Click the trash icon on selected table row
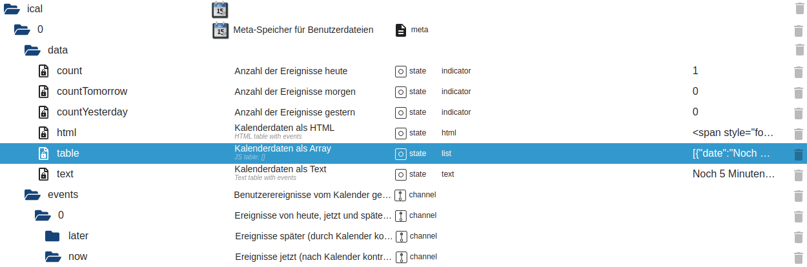This screenshot has height=267, width=807. coord(798,153)
